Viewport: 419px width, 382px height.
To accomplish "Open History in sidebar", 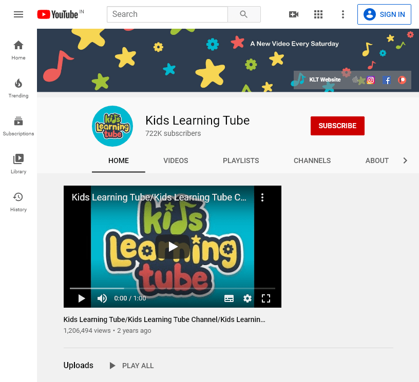I will (18, 202).
